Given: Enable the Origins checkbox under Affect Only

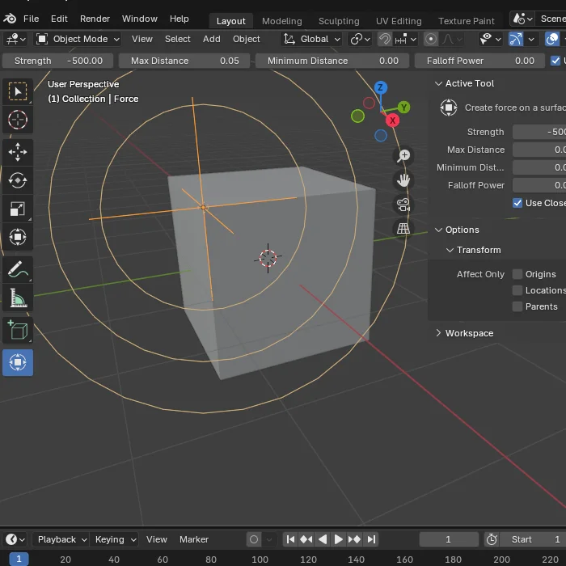Looking at the screenshot, I should tap(517, 274).
